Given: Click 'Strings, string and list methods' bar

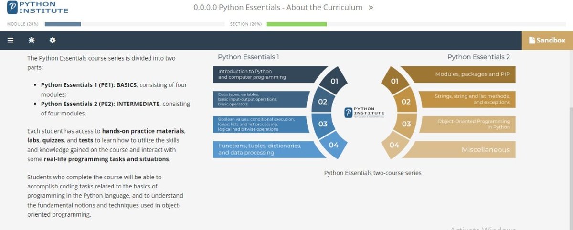Looking at the screenshot, I should pos(467,99).
